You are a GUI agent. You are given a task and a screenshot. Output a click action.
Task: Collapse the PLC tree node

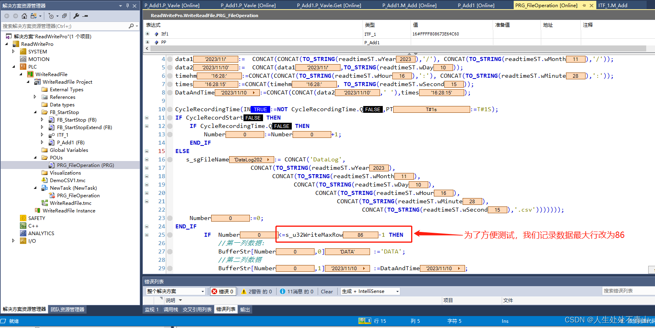(13, 67)
